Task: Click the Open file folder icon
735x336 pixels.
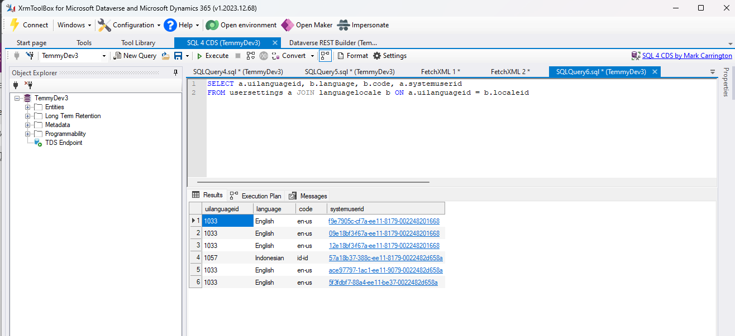Action: pyautogui.click(x=166, y=56)
